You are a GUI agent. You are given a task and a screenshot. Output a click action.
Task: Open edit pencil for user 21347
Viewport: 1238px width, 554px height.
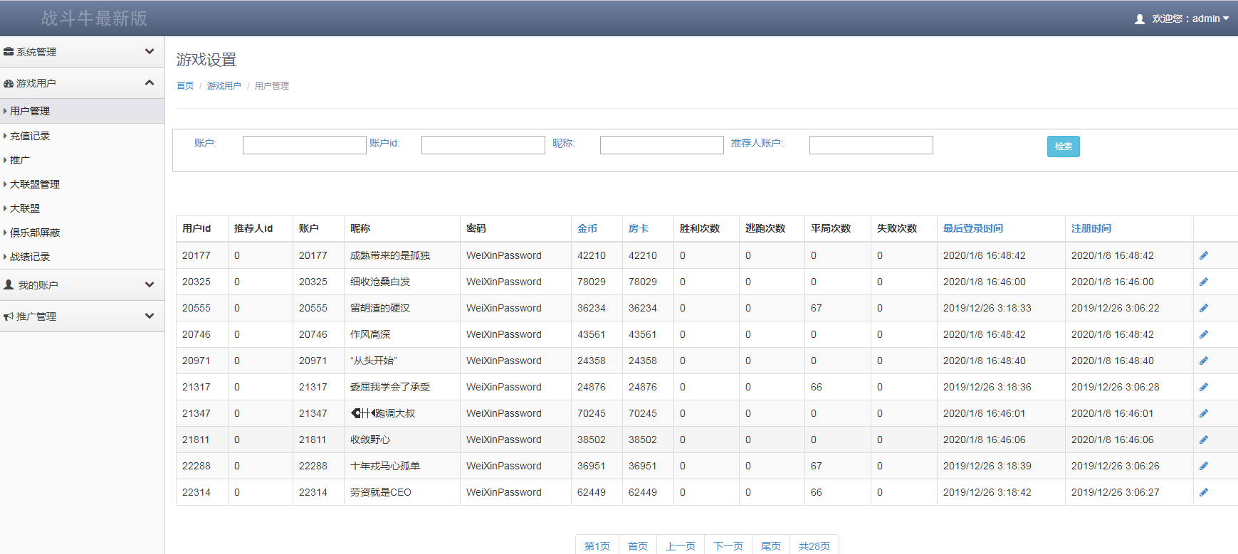[1203, 413]
